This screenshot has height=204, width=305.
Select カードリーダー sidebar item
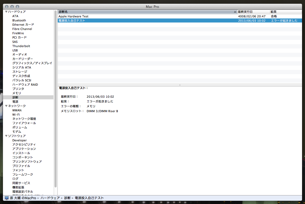tap(22, 59)
